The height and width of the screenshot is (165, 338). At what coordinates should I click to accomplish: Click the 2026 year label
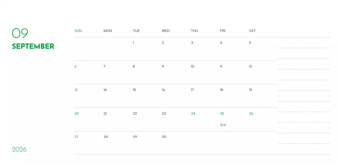[19, 149]
